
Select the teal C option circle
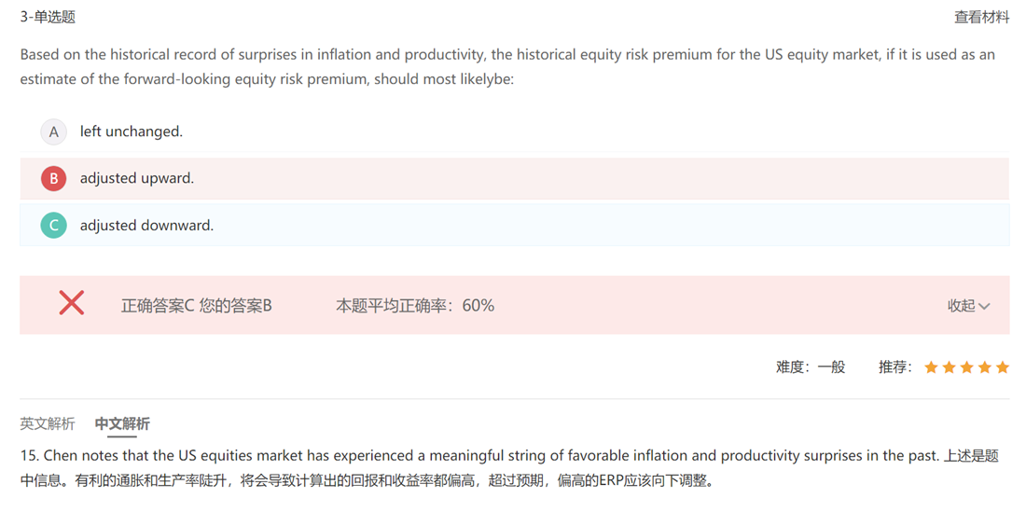coord(53,225)
